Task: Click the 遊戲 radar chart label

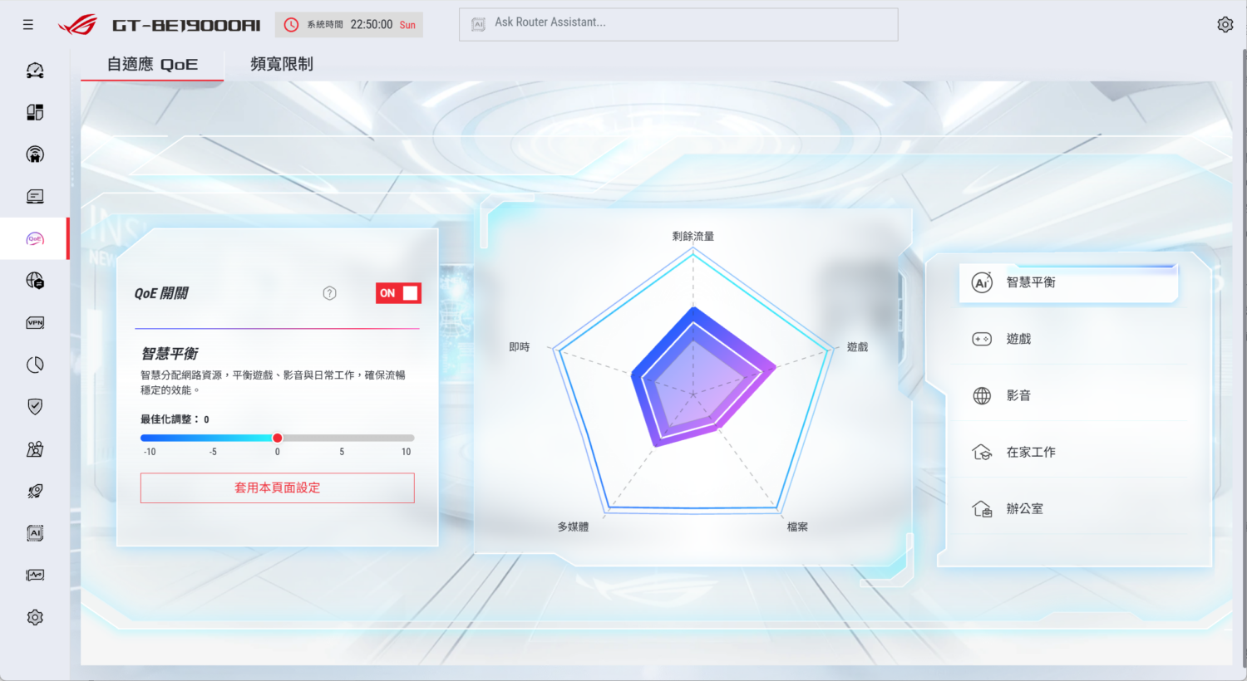Action: [857, 347]
